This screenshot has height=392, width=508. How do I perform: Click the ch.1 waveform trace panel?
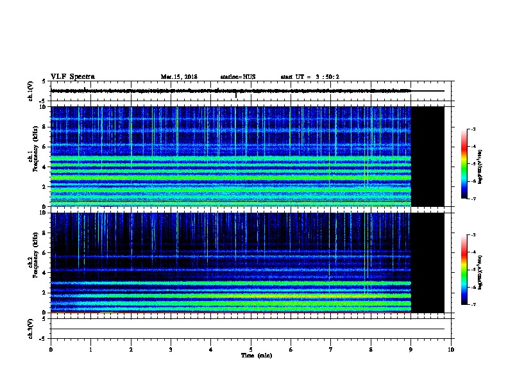coord(251,91)
